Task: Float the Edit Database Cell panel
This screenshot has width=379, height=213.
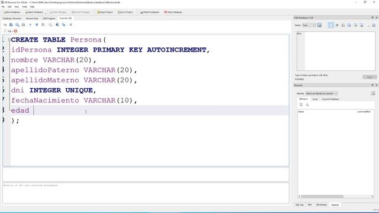Action: click(x=372, y=18)
